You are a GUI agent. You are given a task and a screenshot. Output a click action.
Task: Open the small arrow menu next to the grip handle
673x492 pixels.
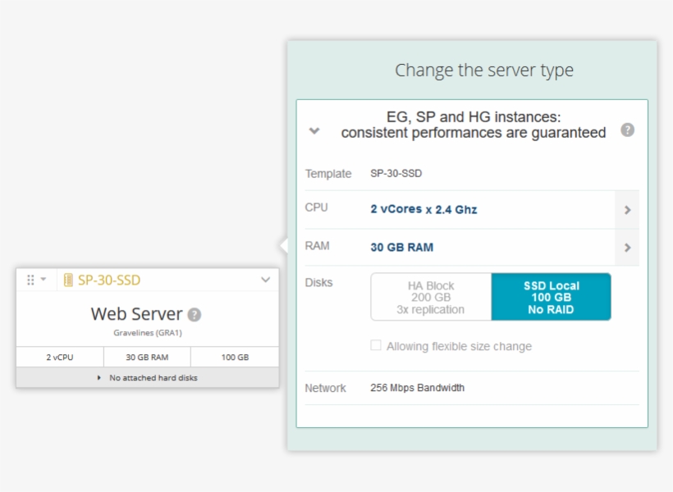(x=43, y=280)
